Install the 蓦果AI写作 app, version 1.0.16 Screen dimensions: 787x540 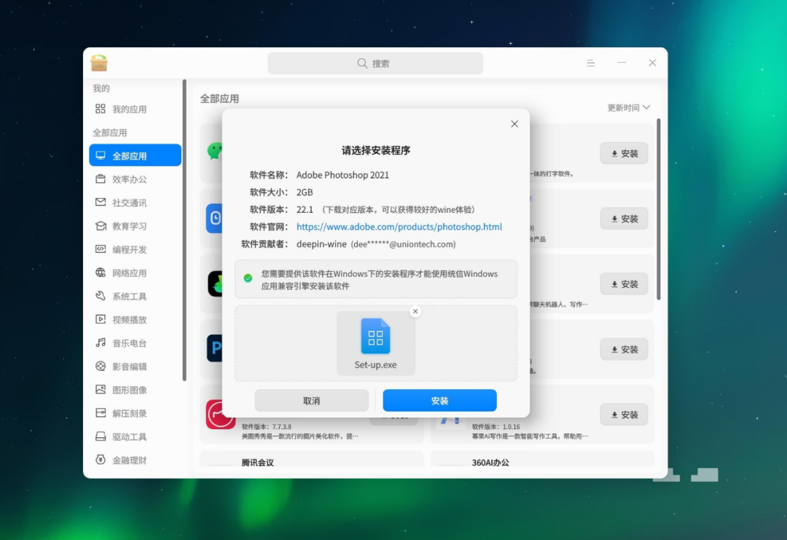pos(624,415)
